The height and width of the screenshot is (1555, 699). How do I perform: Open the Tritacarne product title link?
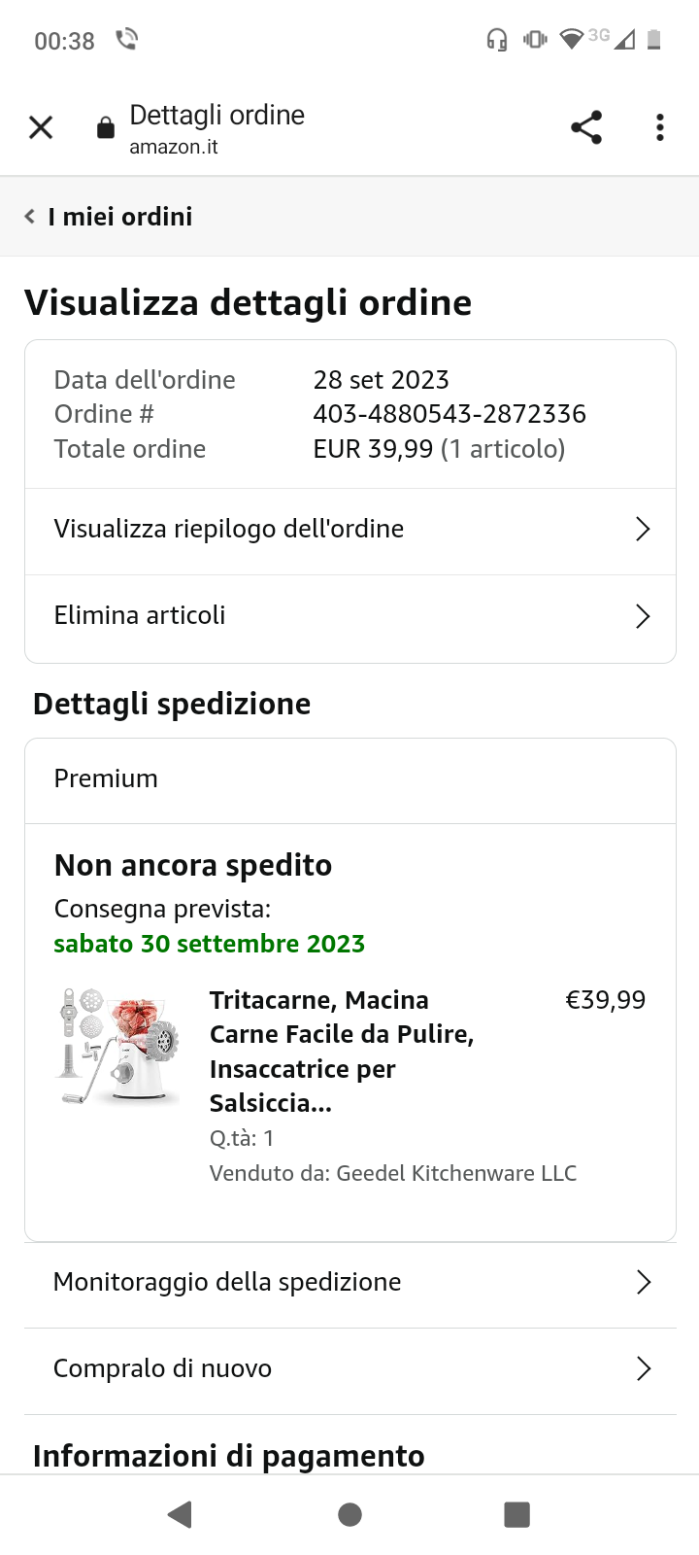pyautogui.click(x=341, y=1051)
